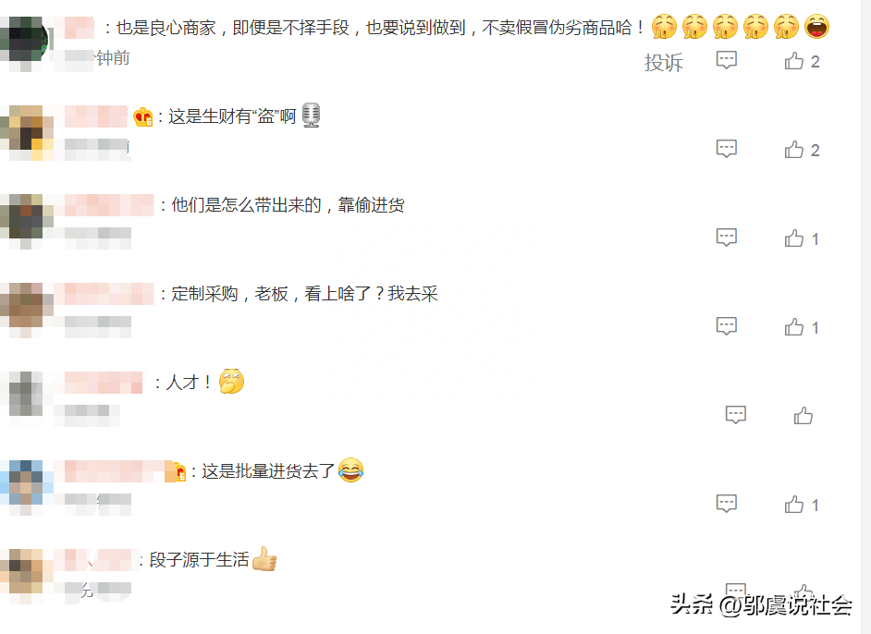871x634 pixels.
Task: Reply to 这是批量进货去了 comment
Action: (726, 504)
